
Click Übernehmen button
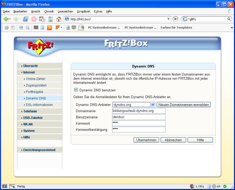[x=146, y=140]
